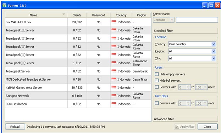The width and height of the screenshot is (221, 133).
Task: Click the Indonesia flag in the MCN Dedicated row
Action: point(114,79)
